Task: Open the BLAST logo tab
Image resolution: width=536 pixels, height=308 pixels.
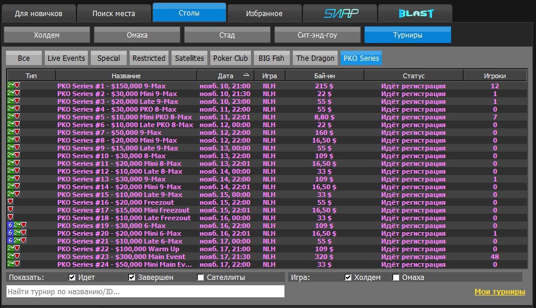Action: (x=416, y=13)
